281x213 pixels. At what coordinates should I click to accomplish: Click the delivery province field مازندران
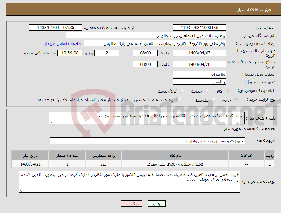tap(199, 74)
